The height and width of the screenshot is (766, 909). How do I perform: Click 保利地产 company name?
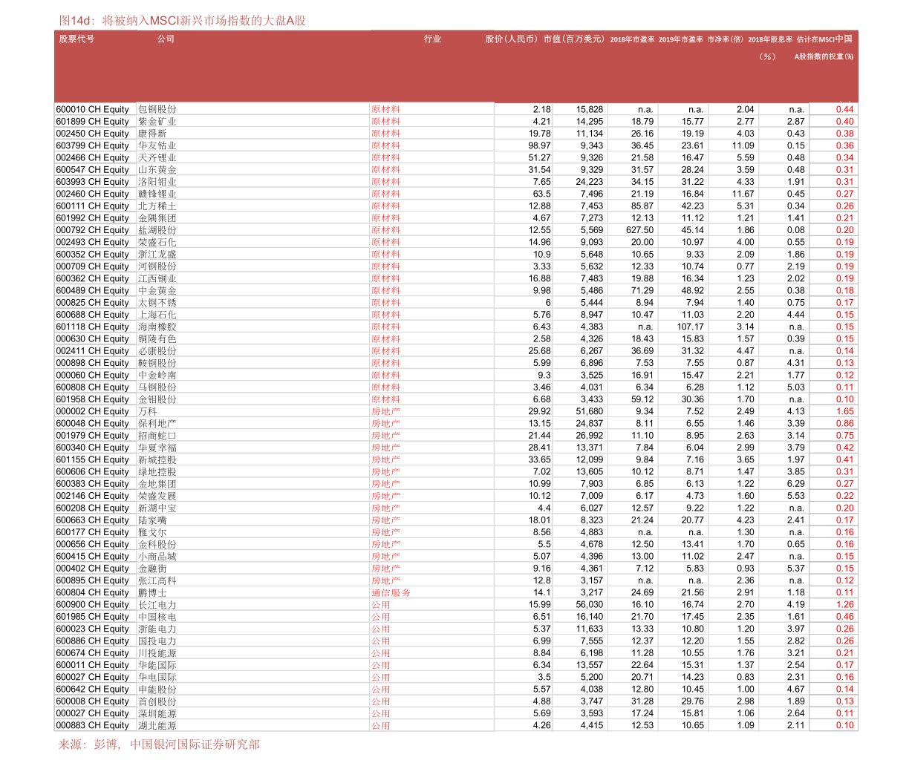point(157,423)
